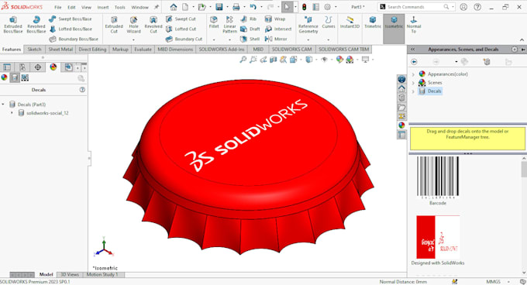Choose Lofted Cut feature
This screenshot has width=527, height=285.
(181, 29)
